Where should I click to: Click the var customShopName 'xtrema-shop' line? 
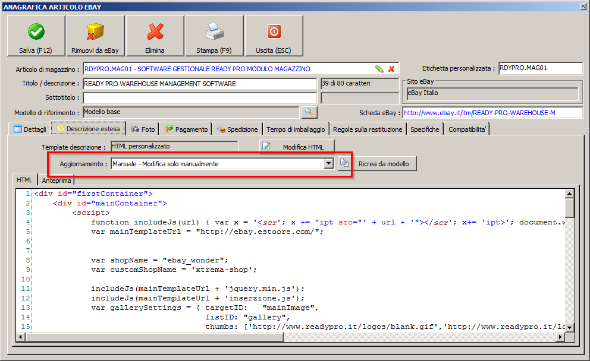pos(174,270)
